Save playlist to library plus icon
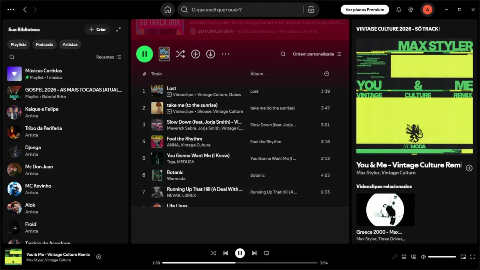Viewport: 480px width, 270px height. point(195,54)
